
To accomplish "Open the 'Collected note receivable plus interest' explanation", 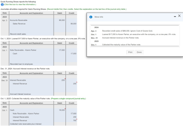I will [x=31, y=124].
